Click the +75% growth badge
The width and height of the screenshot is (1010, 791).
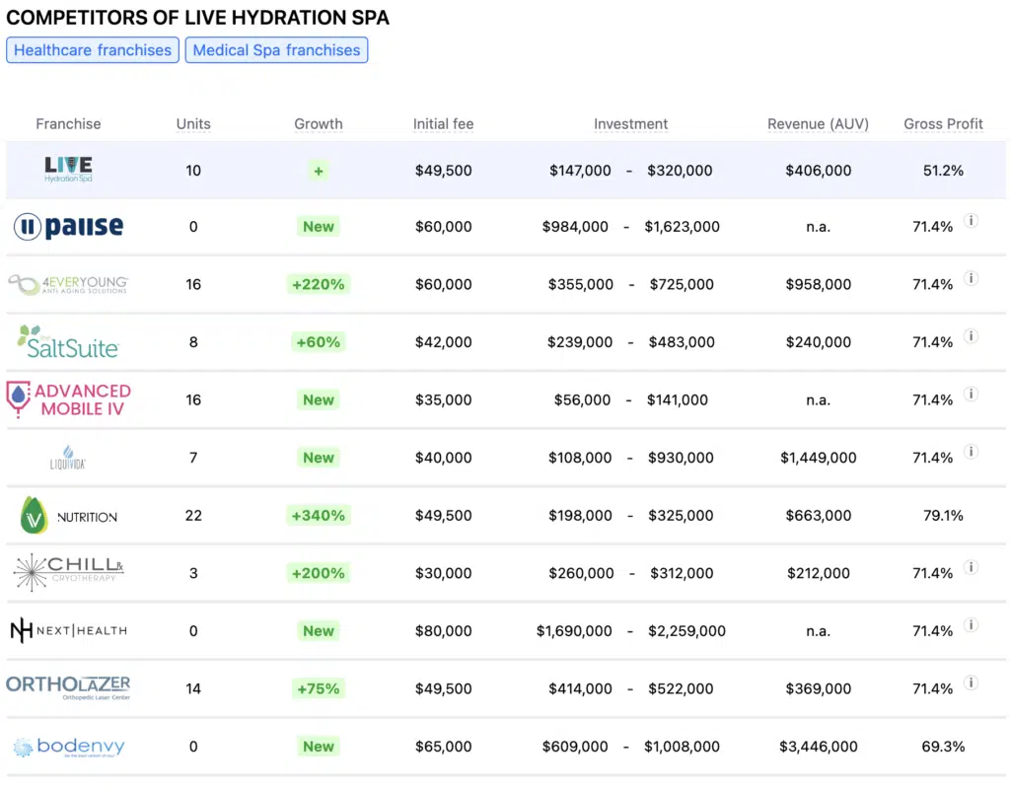[319, 688]
